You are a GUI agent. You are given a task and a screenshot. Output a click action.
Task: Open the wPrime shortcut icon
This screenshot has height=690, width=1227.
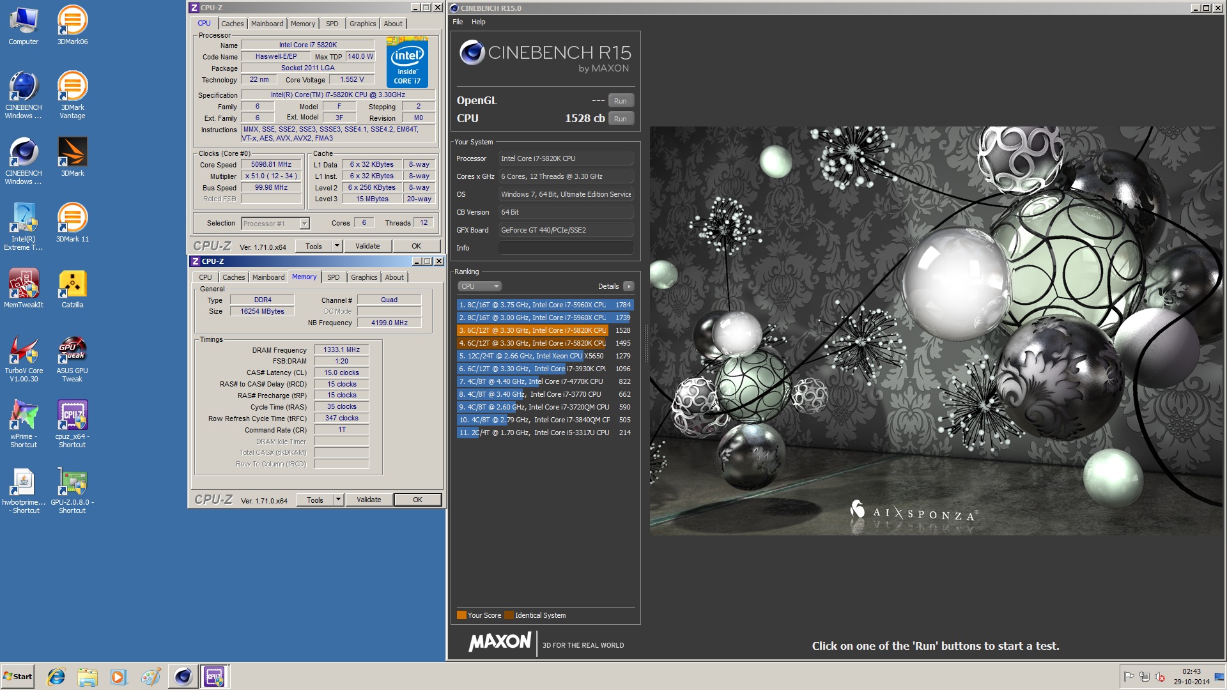click(24, 424)
